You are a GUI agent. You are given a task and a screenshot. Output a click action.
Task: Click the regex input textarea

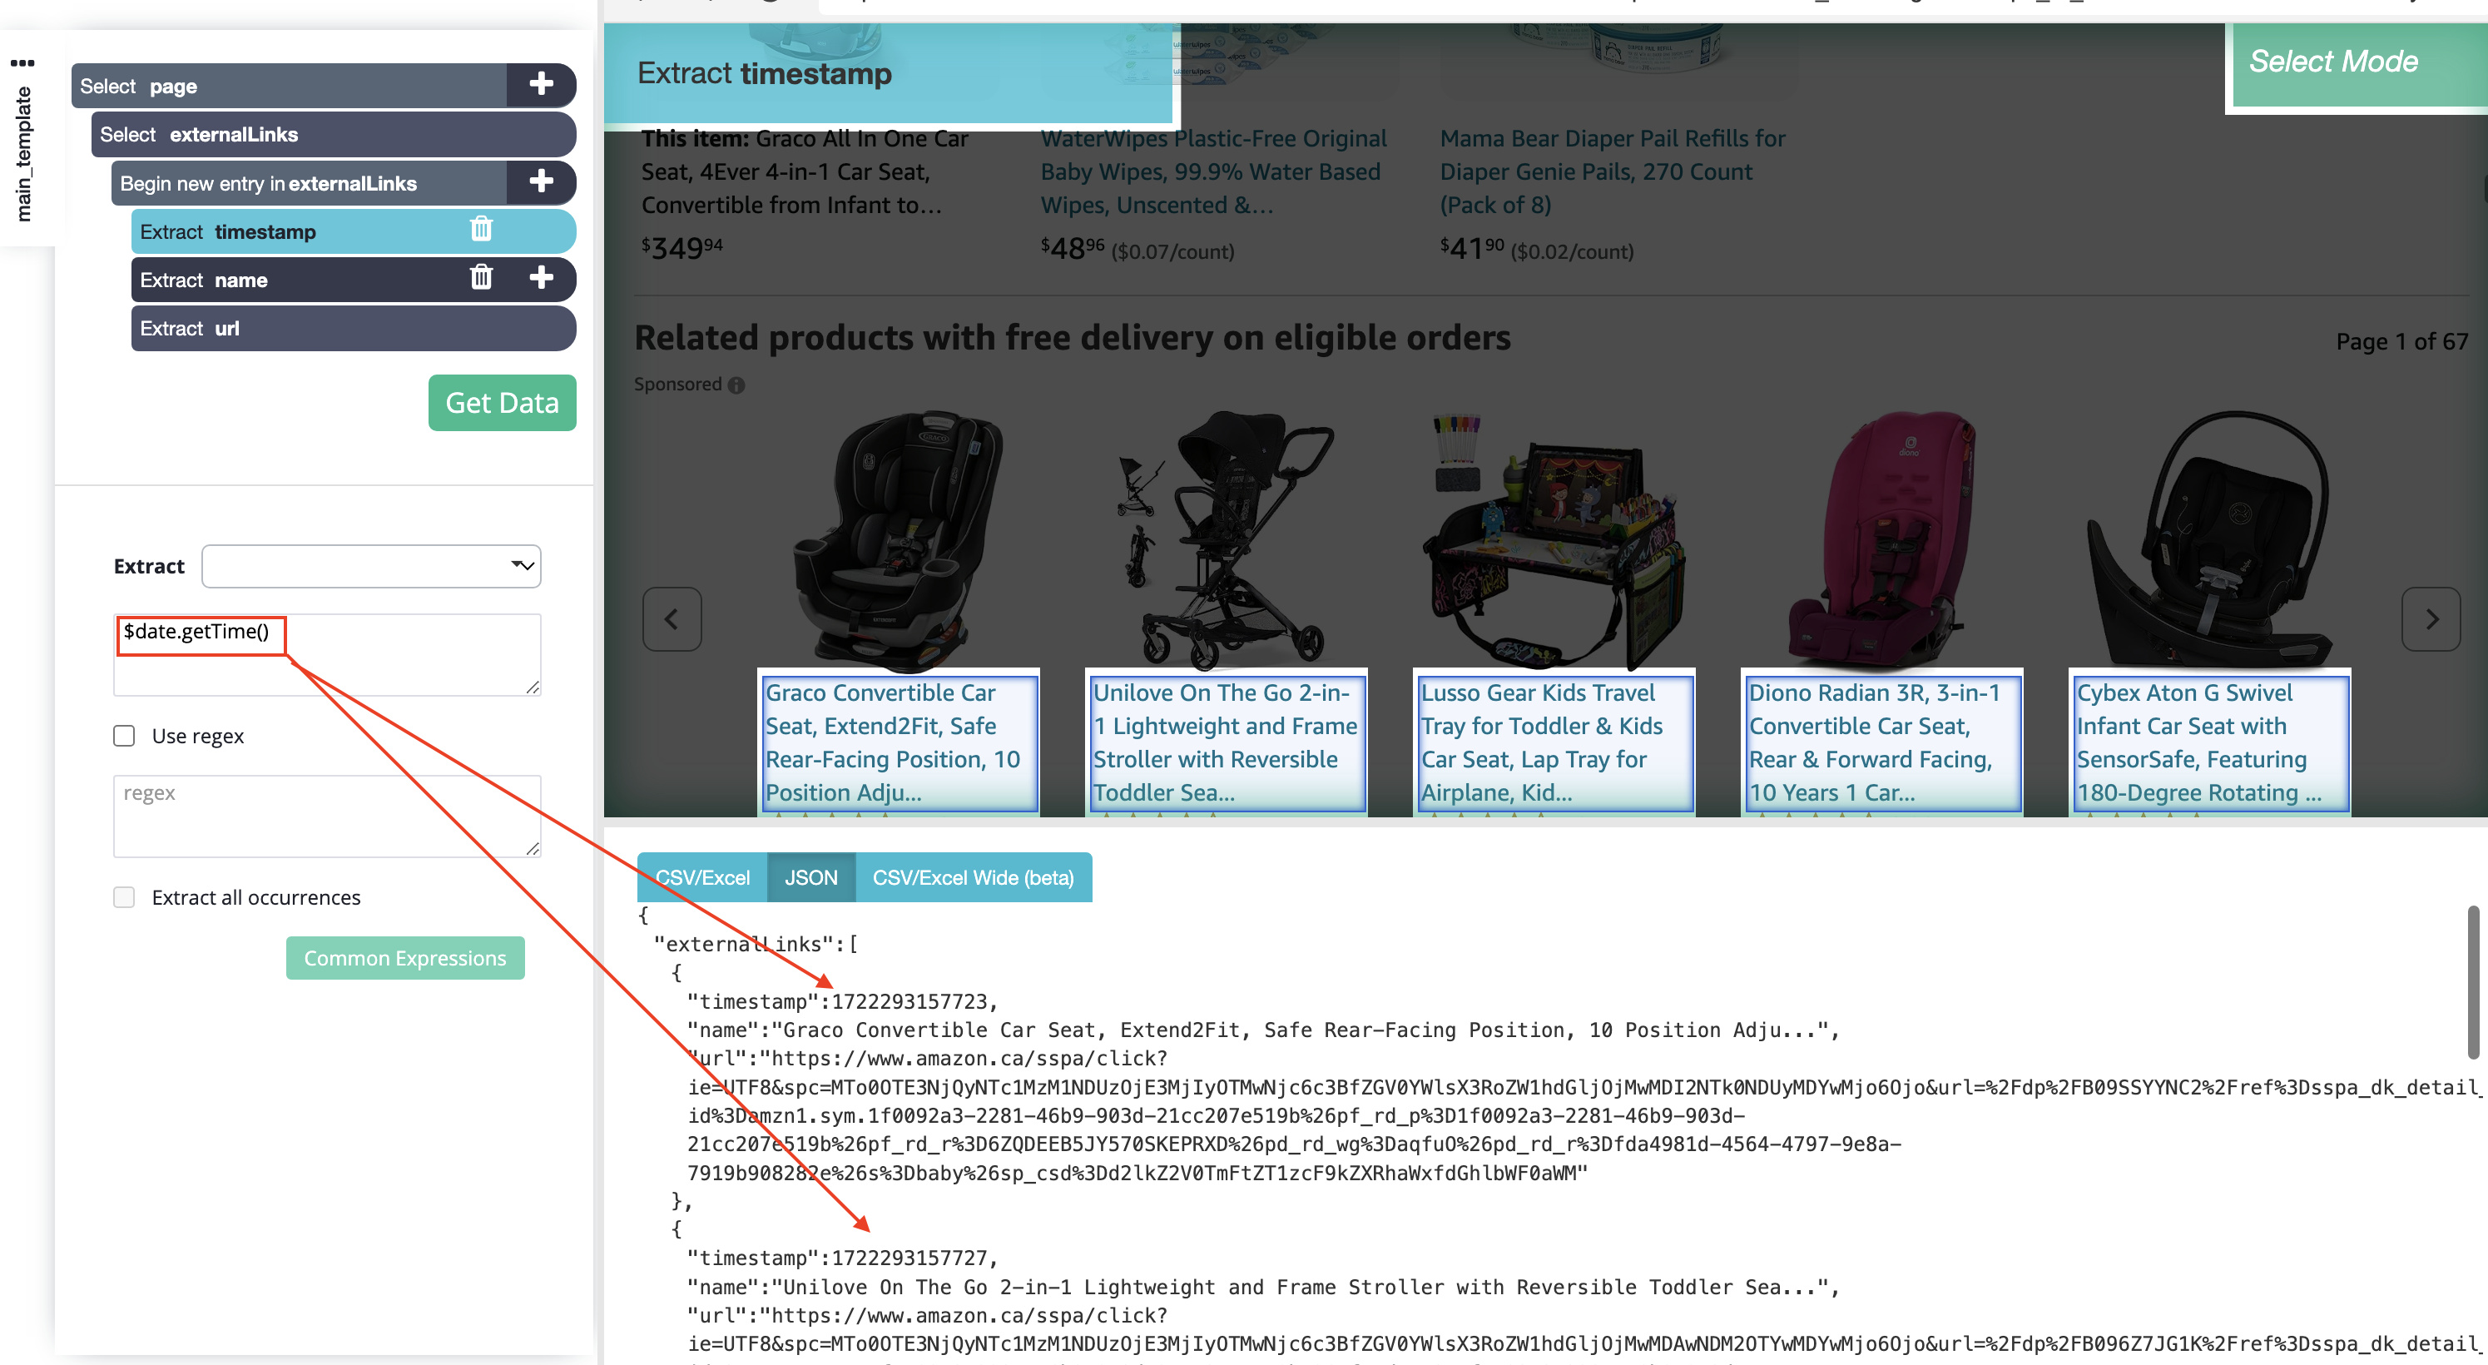pyautogui.click(x=326, y=816)
